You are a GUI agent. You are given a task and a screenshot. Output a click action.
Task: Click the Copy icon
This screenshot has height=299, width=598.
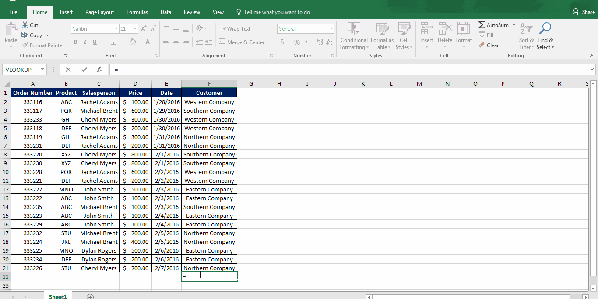pyautogui.click(x=25, y=35)
